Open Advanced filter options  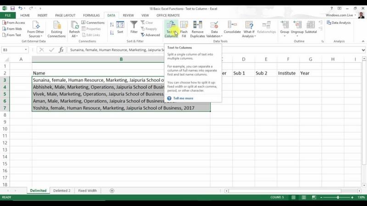pyautogui.click(x=150, y=35)
